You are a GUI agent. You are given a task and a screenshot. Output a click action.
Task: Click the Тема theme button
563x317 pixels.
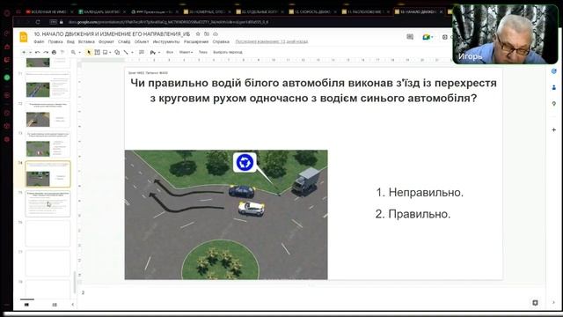coord(203,52)
